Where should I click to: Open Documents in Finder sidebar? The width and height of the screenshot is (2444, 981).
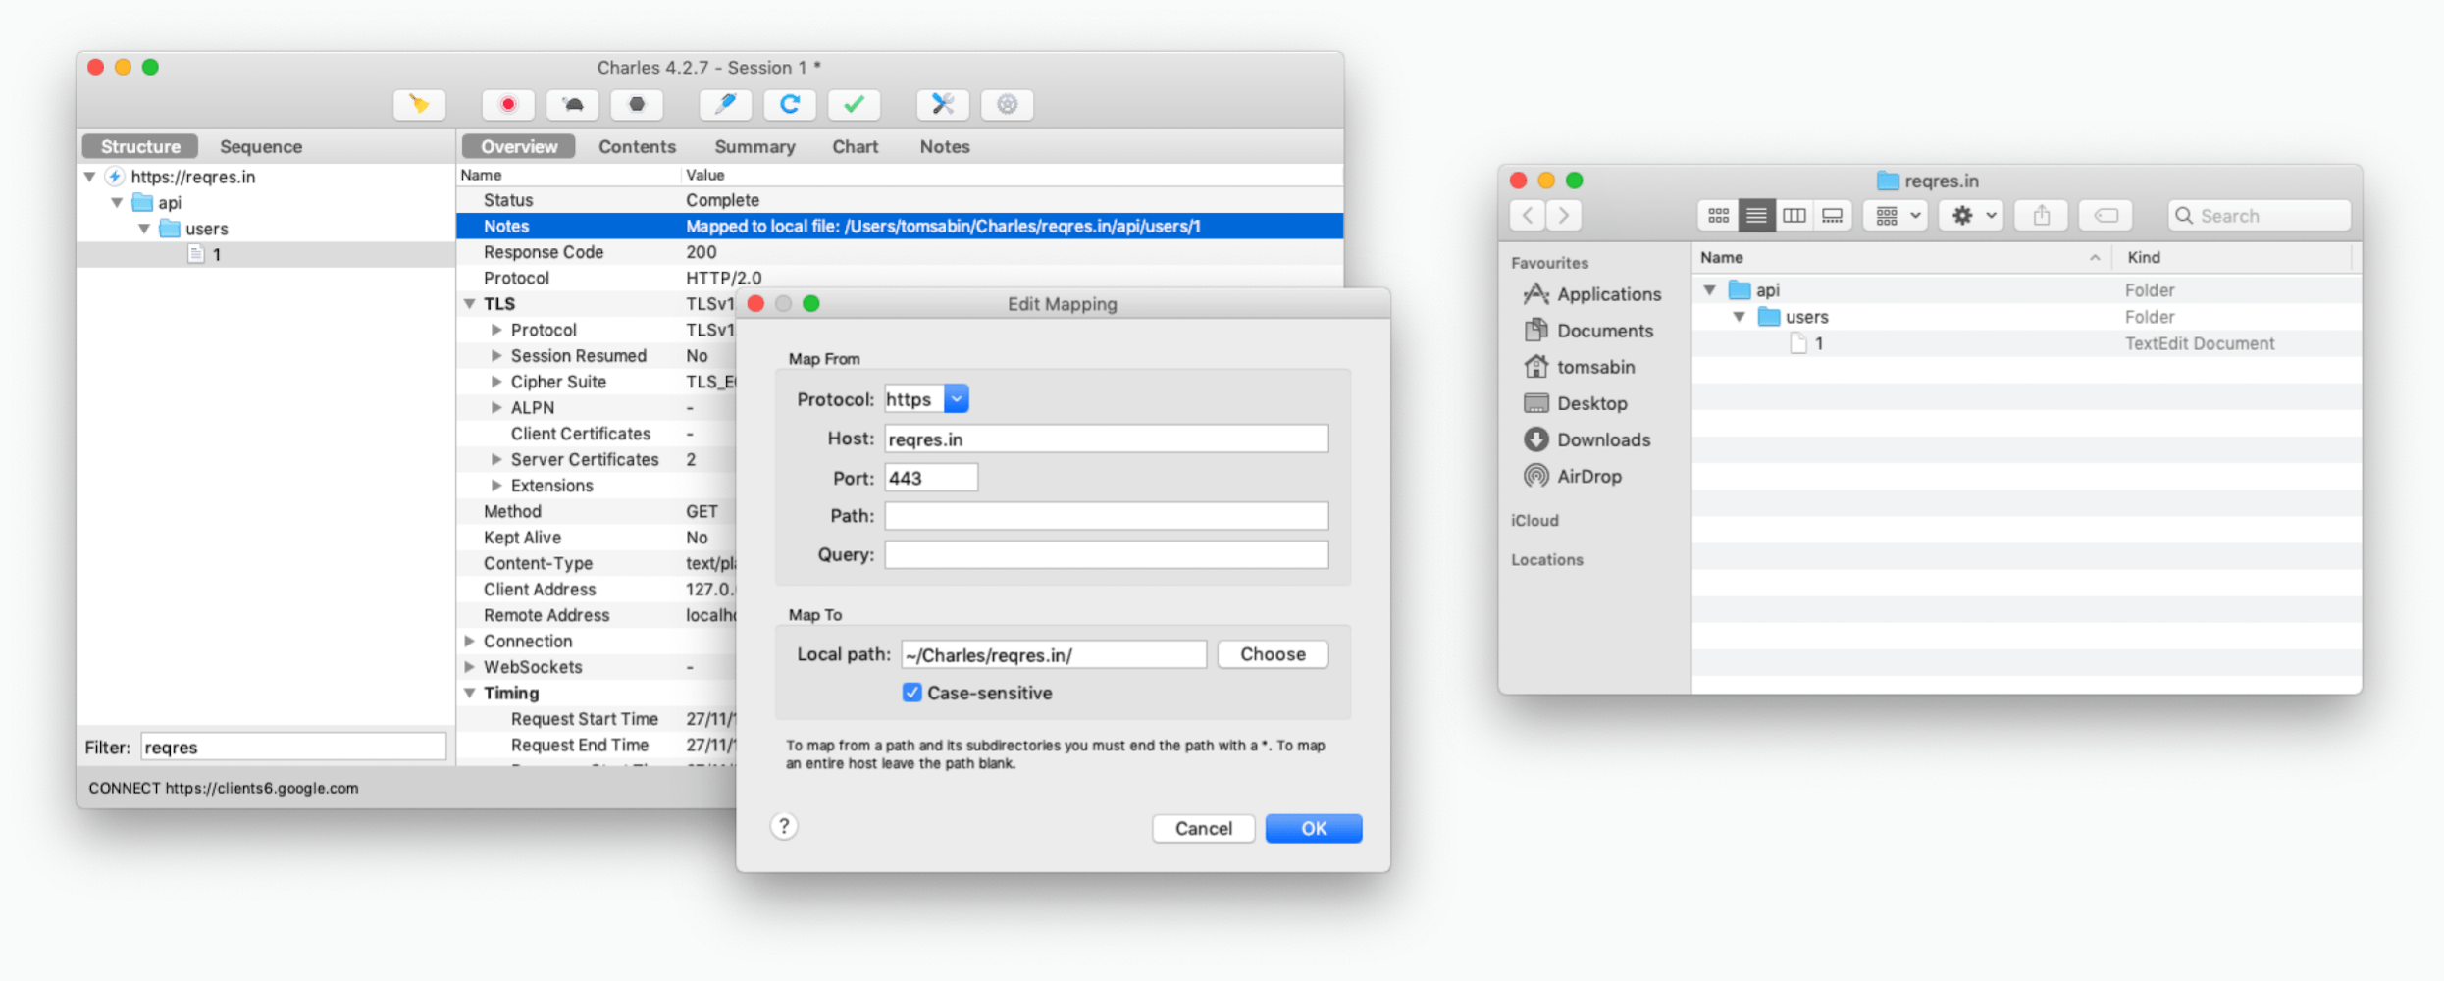coord(1588,331)
